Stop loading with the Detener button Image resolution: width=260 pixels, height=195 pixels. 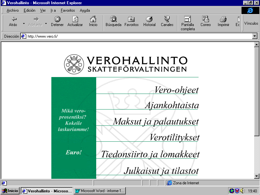[57, 22]
